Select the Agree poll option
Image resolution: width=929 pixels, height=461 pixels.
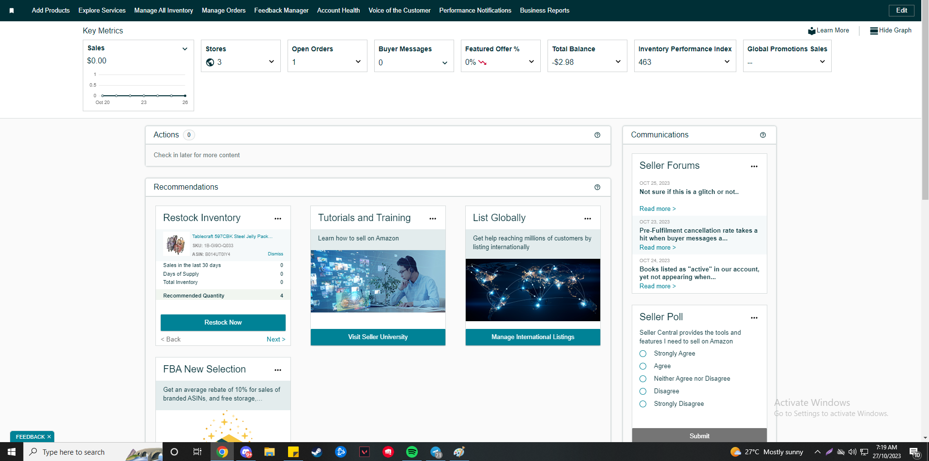click(643, 366)
